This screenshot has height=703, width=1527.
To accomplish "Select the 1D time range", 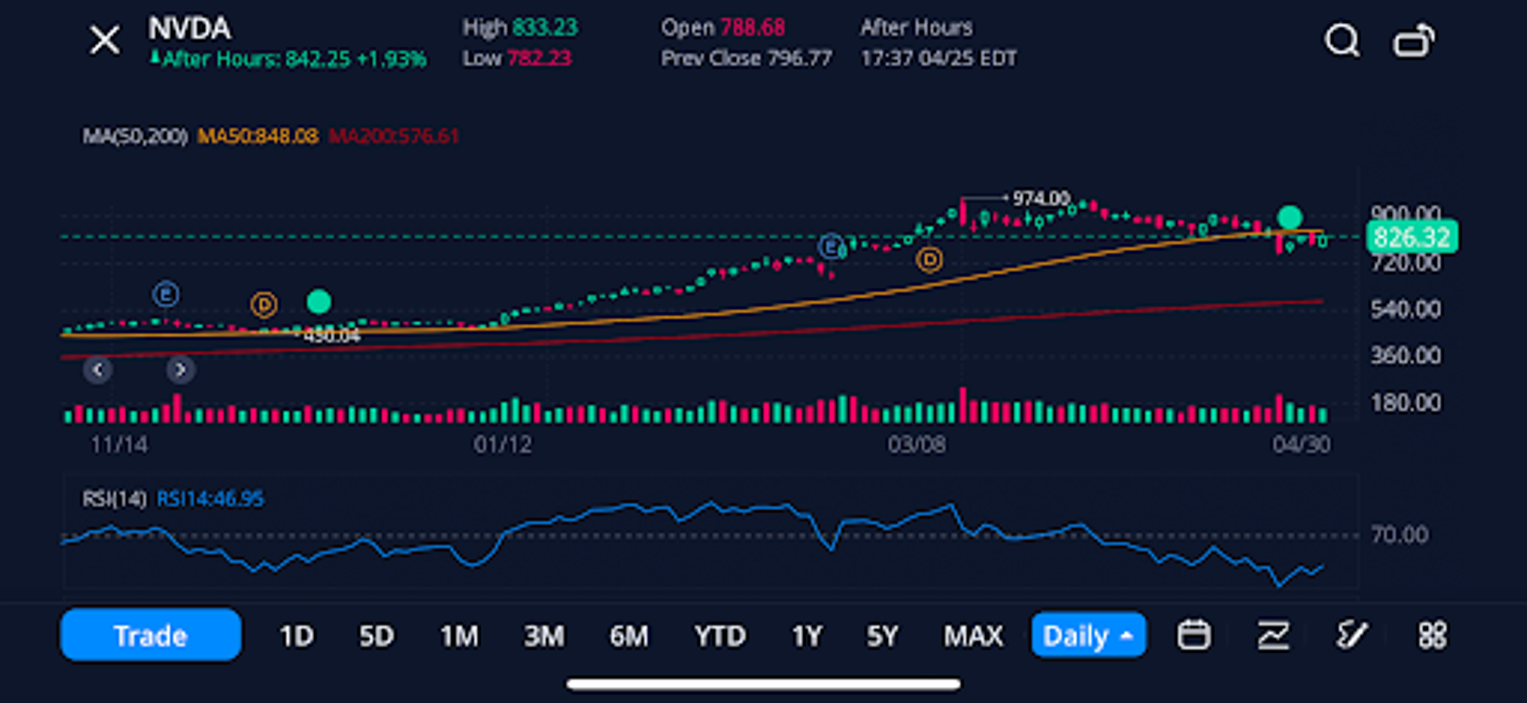I will [x=296, y=636].
